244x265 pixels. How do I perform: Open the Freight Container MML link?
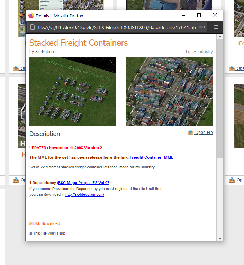point(152,157)
